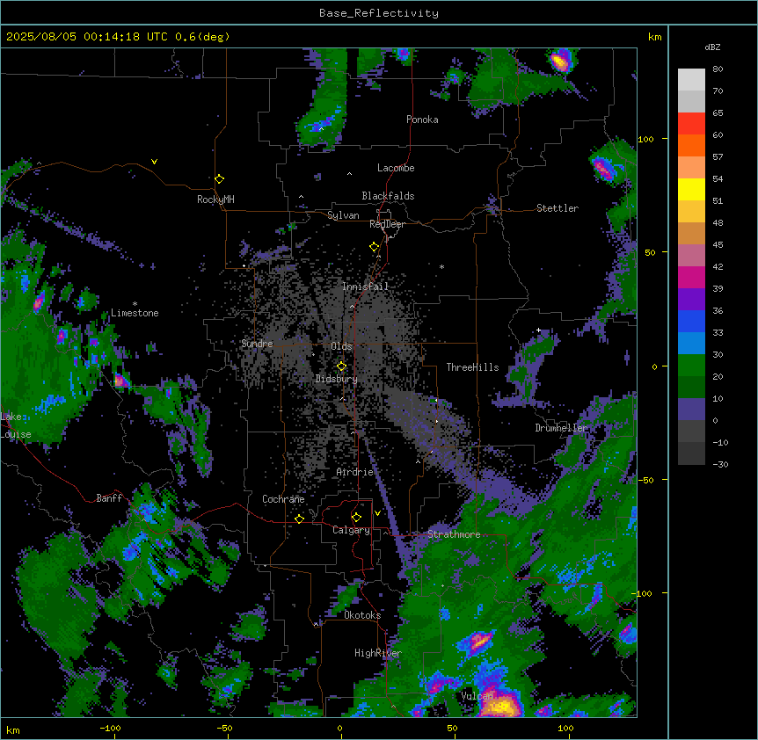Click the Olds town label

click(x=341, y=346)
